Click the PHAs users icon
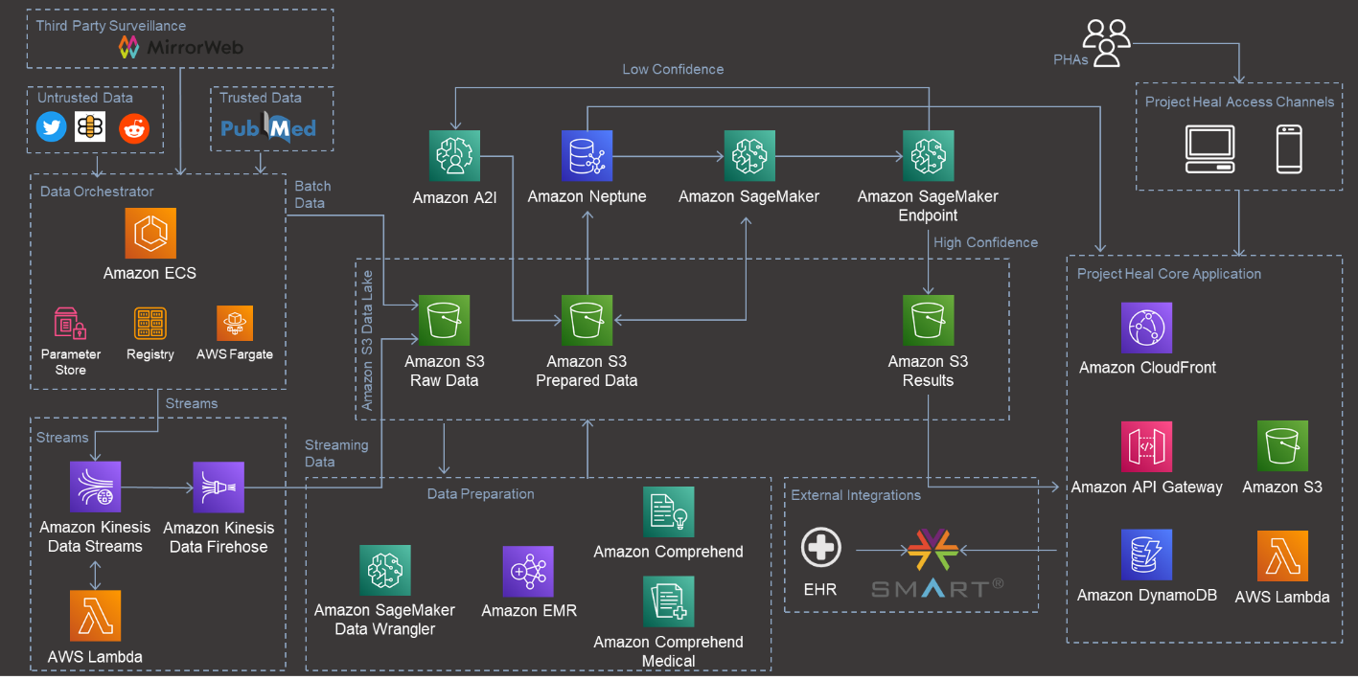Viewport: 1358px width, 680px height. click(x=1107, y=44)
